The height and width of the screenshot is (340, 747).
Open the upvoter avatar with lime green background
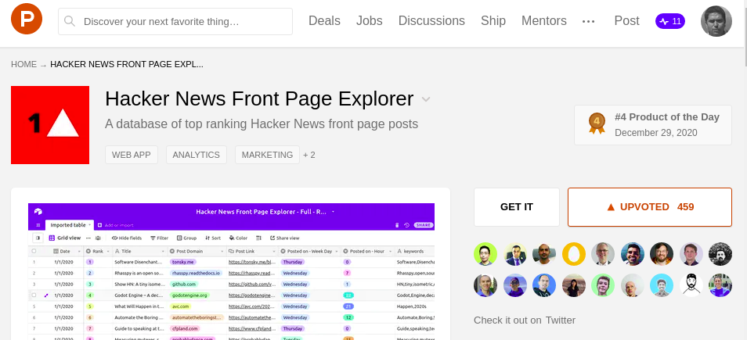click(485, 254)
